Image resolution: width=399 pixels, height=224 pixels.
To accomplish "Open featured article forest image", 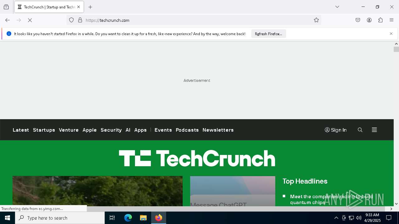I will coord(98,191).
